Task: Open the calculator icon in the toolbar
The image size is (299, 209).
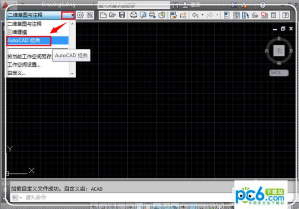Action: [274, 15]
